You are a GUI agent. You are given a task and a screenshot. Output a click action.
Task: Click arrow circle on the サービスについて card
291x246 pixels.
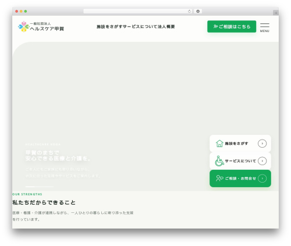262,161
